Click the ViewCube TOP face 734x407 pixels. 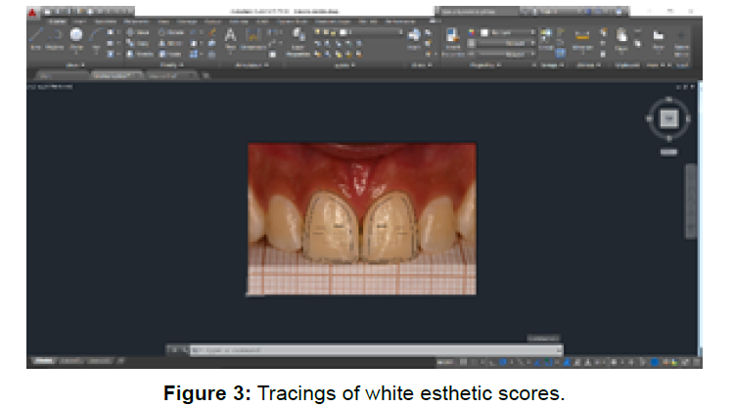tap(669, 118)
